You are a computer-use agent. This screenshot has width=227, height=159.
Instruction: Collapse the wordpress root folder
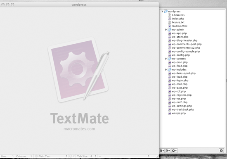tap(162, 12)
